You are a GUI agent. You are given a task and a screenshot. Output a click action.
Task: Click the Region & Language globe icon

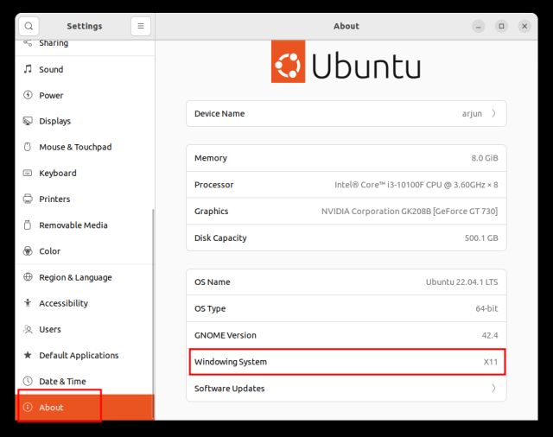pos(28,277)
